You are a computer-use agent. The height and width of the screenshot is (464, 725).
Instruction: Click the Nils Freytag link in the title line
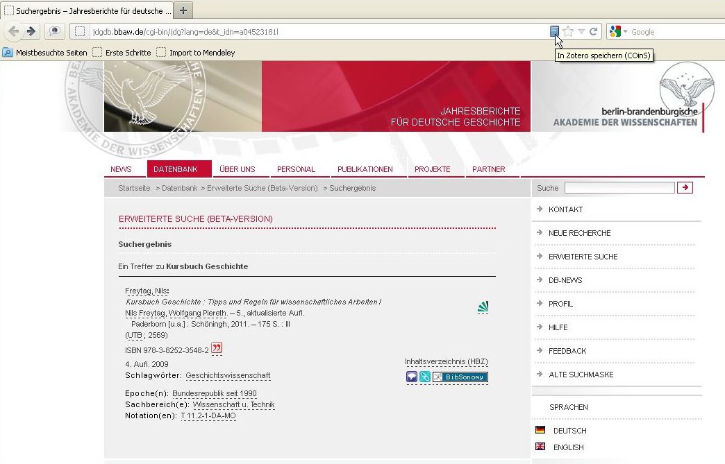tap(145, 313)
